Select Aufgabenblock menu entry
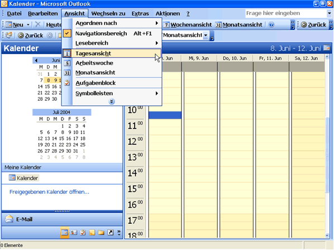The width and height of the screenshot is (334, 250). click(x=112, y=83)
